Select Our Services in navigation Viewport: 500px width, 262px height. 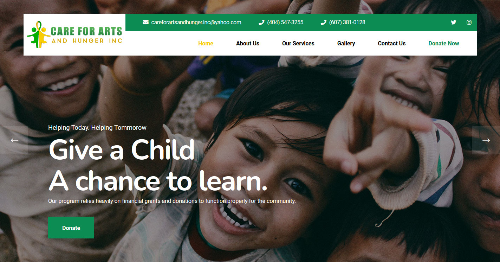[x=298, y=43]
